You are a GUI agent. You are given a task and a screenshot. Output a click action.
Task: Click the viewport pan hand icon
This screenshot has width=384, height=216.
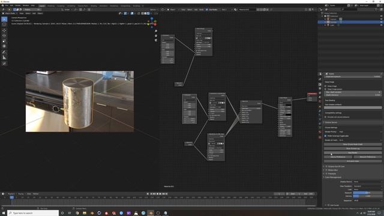click(x=156, y=36)
